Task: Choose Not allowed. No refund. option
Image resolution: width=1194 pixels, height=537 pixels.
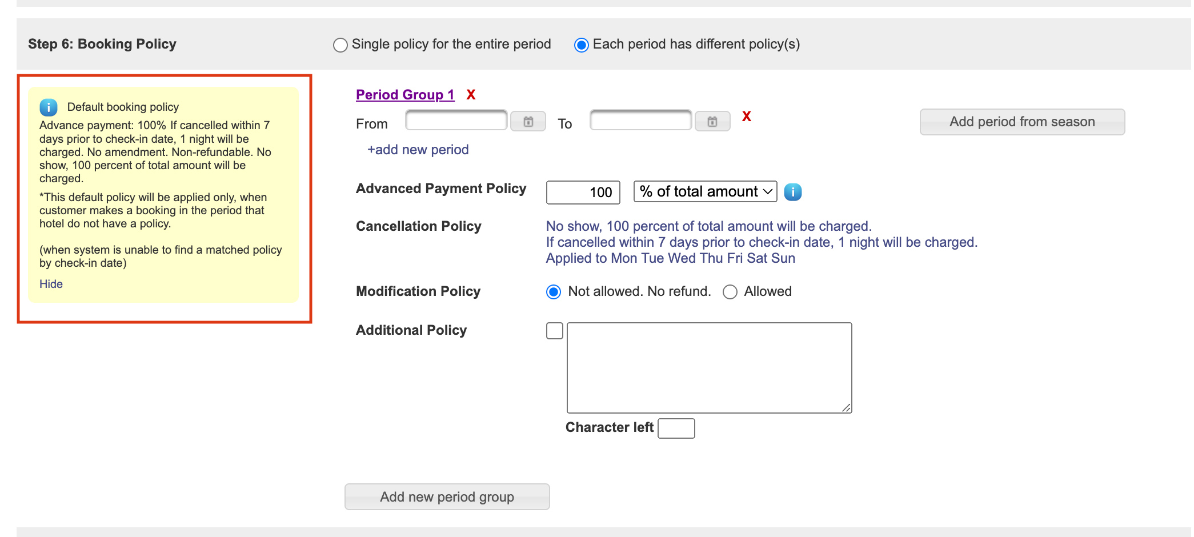Action: pyautogui.click(x=554, y=292)
